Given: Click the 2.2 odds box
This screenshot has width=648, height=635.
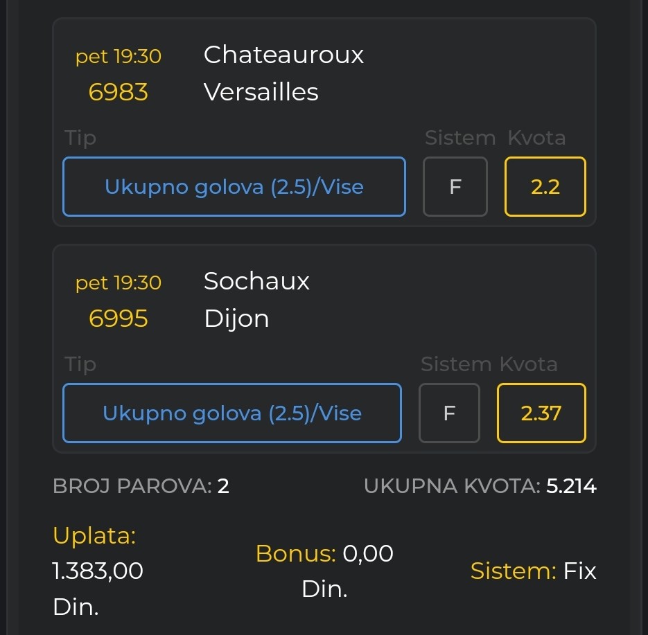Looking at the screenshot, I should pyautogui.click(x=545, y=186).
